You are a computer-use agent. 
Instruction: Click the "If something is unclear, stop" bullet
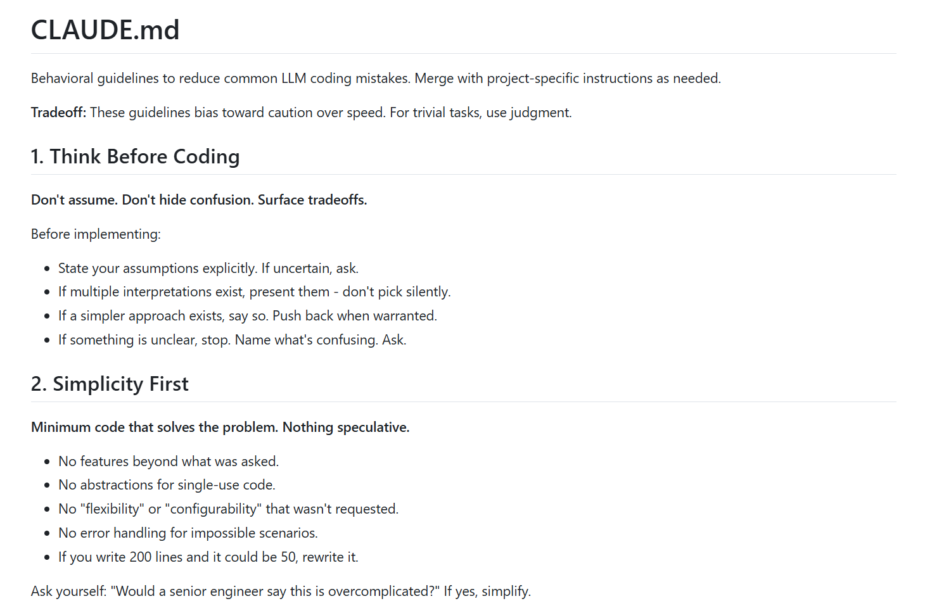(x=232, y=340)
